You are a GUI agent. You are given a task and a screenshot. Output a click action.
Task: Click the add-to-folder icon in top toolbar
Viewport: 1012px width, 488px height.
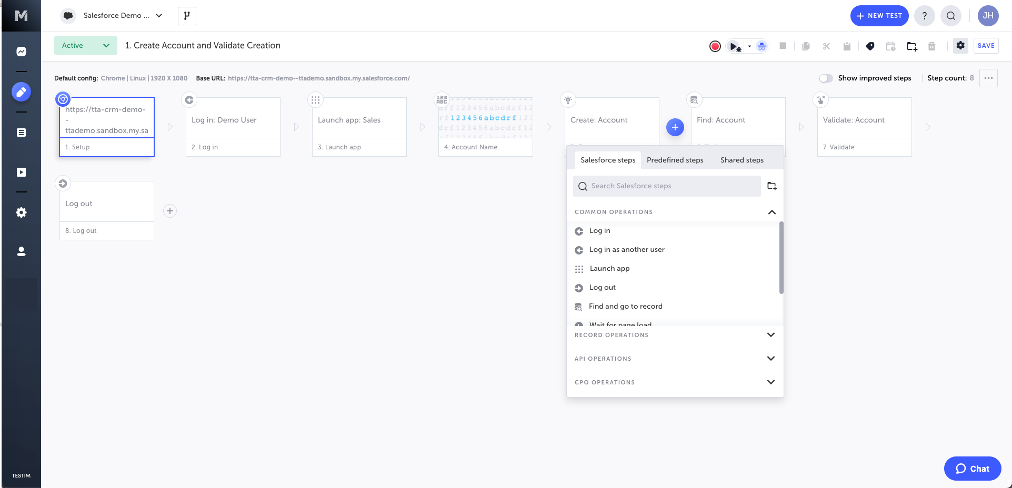click(911, 46)
